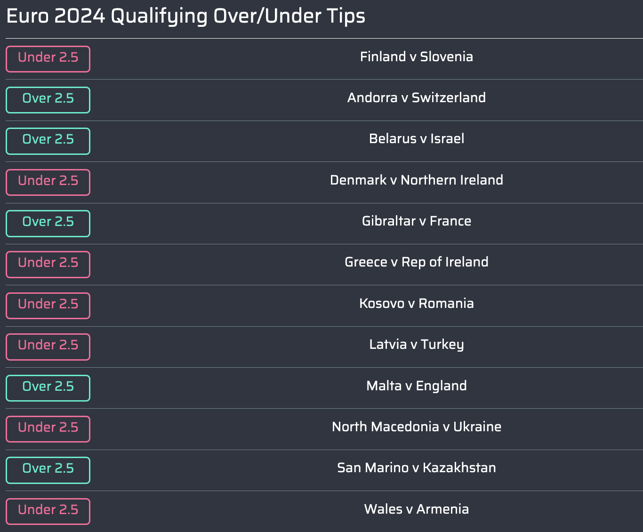Open San Marino v Kazakhstan fixture

(x=417, y=468)
